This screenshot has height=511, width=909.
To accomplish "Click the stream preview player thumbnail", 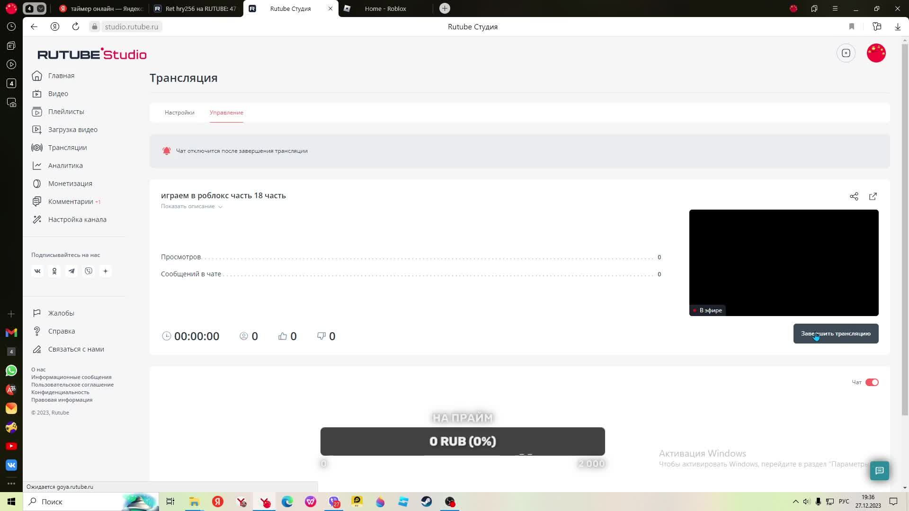I will [784, 263].
